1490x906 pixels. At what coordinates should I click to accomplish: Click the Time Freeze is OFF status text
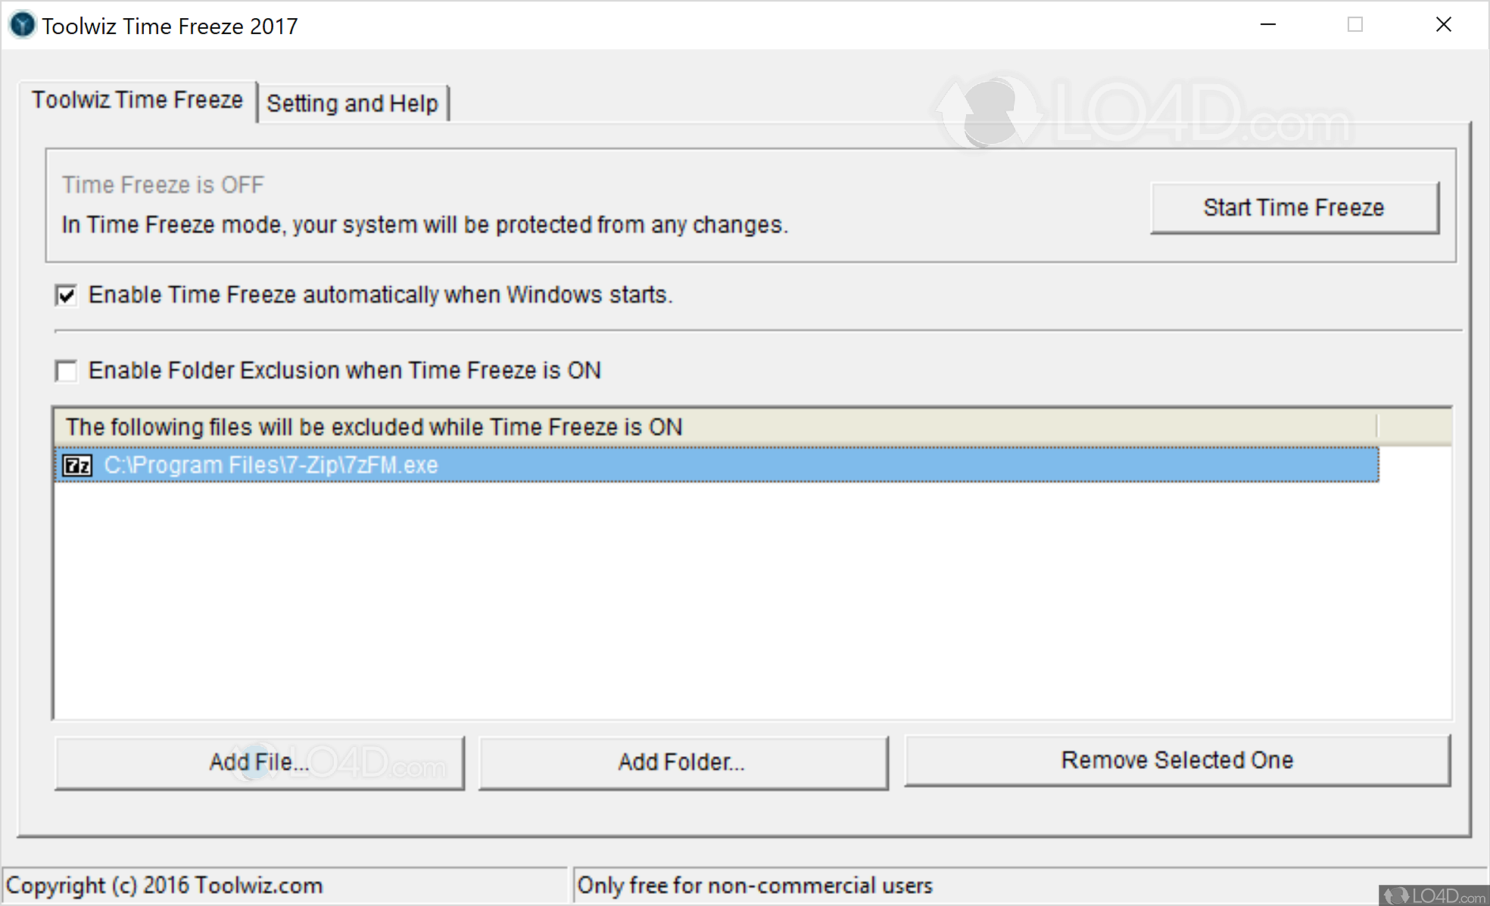pos(163,185)
